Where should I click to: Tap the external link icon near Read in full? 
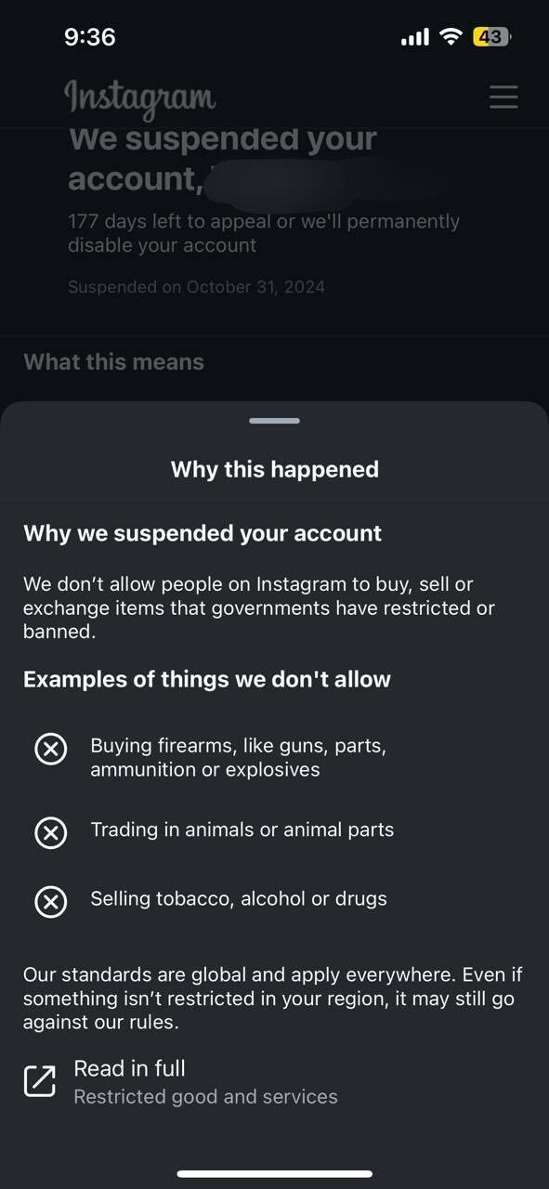pyautogui.click(x=40, y=1080)
